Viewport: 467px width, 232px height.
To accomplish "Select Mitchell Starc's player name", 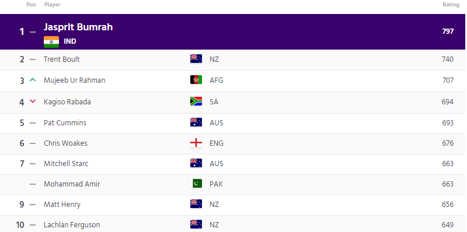I will (x=66, y=164).
